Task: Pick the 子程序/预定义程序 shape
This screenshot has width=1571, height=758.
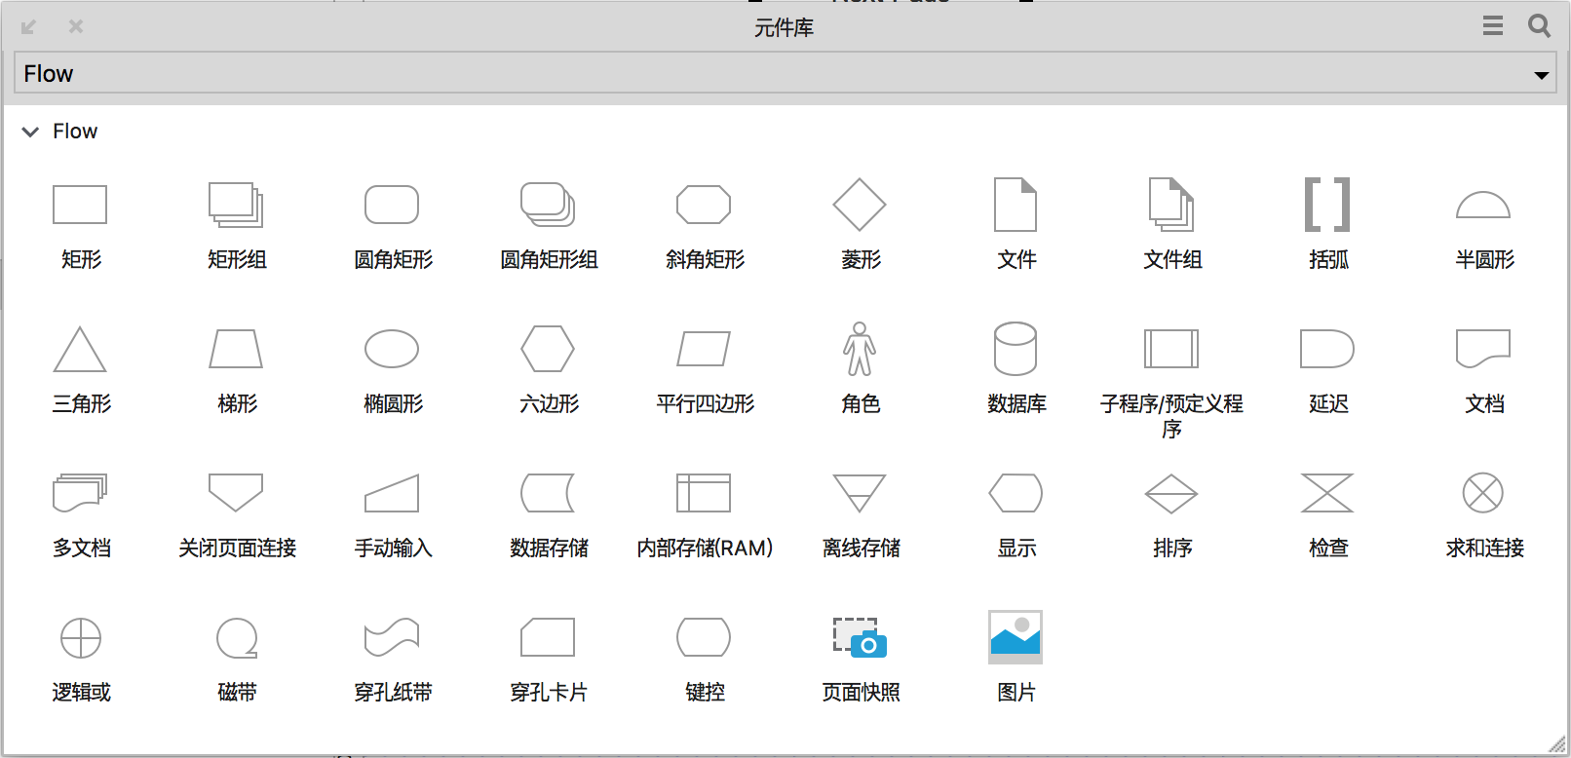Action: click(x=1171, y=349)
